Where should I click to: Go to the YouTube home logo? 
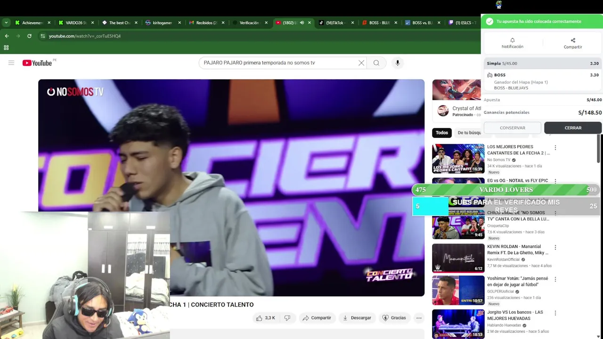[x=37, y=63]
